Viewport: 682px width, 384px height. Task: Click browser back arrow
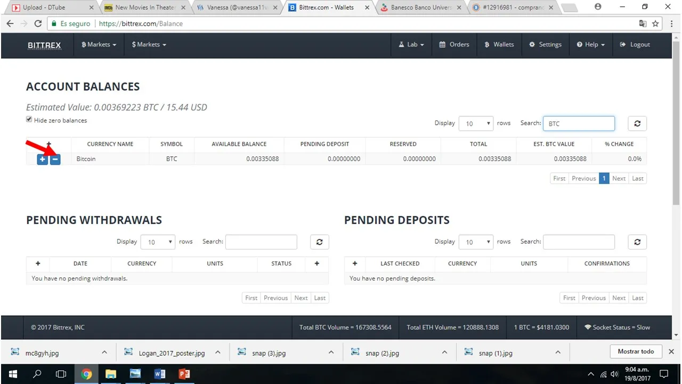(x=10, y=23)
